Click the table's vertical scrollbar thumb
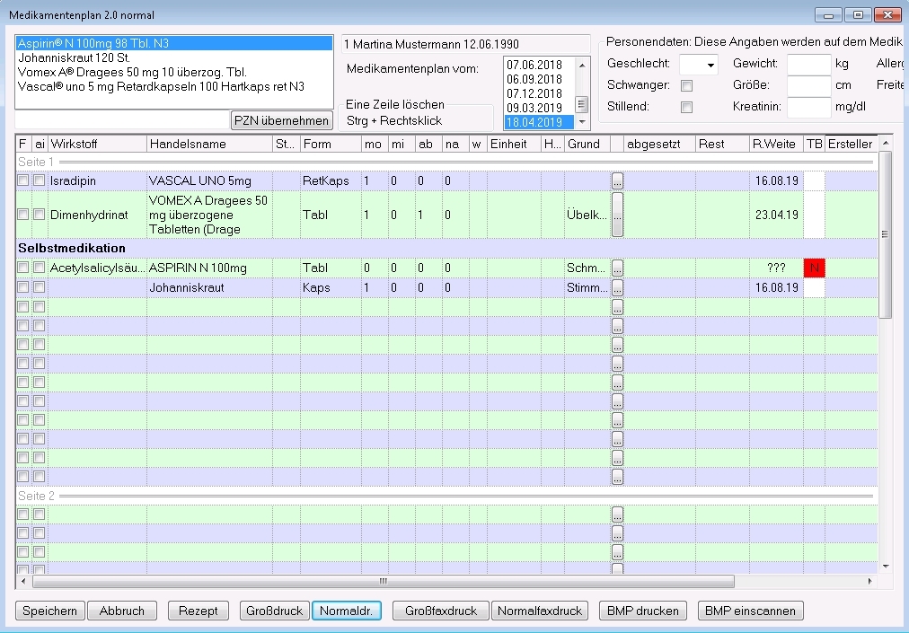 point(885,234)
